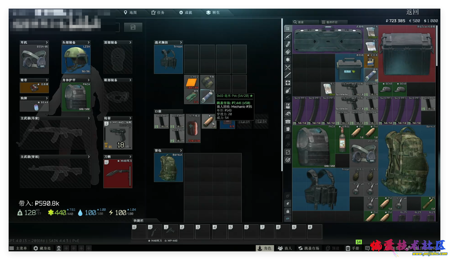This screenshot has width=449, height=260.
Task: Click quick slot G
Action: (139, 232)
